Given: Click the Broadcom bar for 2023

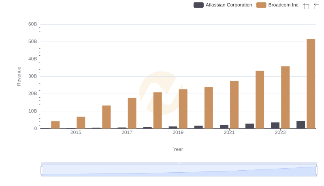Looking at the screenshot, I should (285, 97).
